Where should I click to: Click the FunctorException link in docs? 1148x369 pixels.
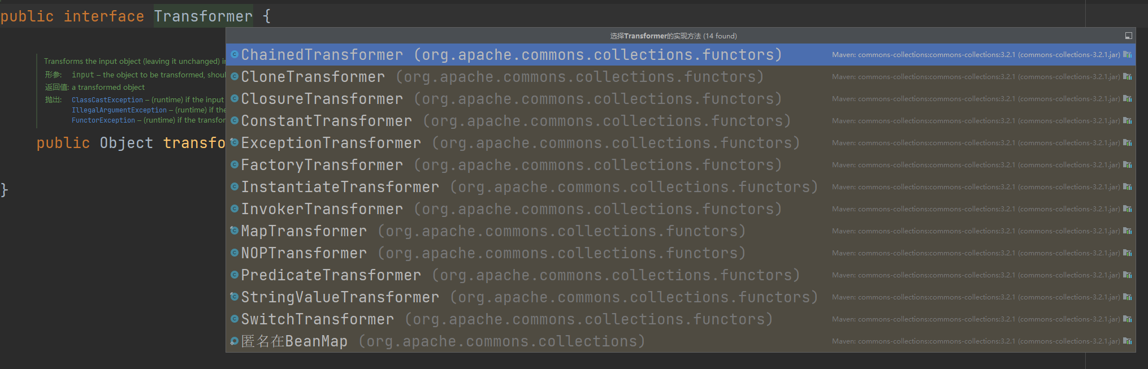click(x=103, y=120)
